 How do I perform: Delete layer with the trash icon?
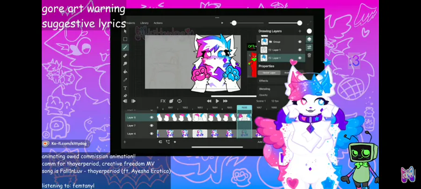309,55
